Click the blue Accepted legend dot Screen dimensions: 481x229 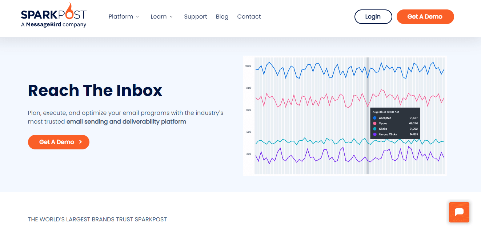pos(374,118)
